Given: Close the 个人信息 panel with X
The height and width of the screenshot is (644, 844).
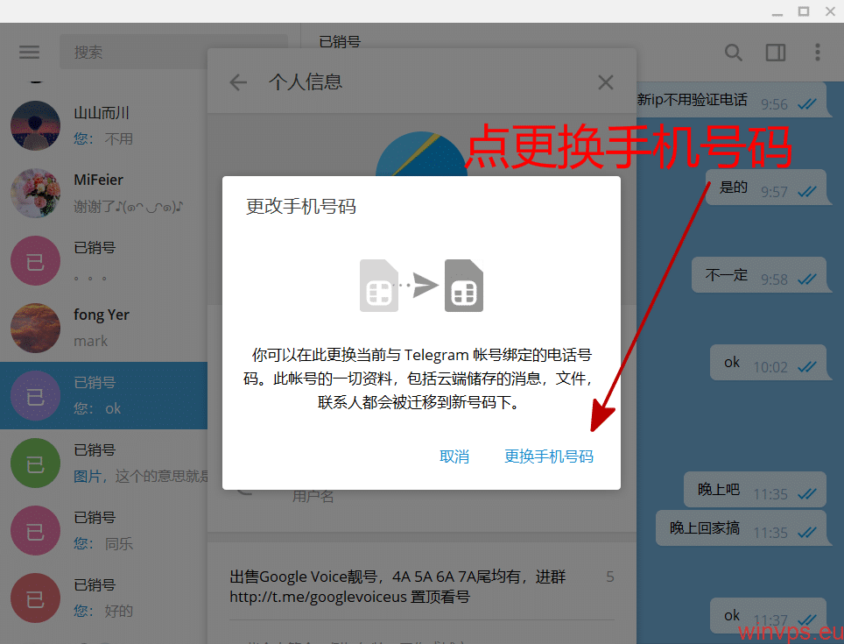Looking at the screenshot, I should click(x=606, y=82).
